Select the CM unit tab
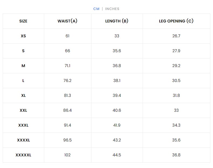Image resolution: width=213 pixels, height=168 pixels. pyautogui.click(x=96, y=9)
